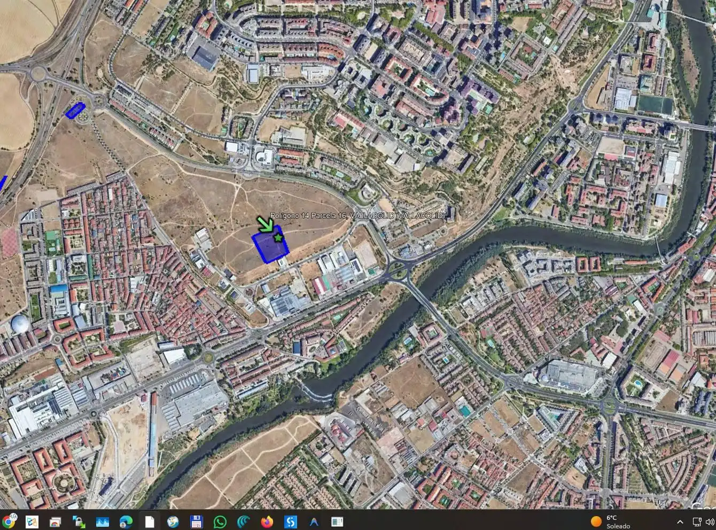The height and width of the screenshot is (530, 716).
Task: Click the green star placemark on the map
Action: (278, 237)
